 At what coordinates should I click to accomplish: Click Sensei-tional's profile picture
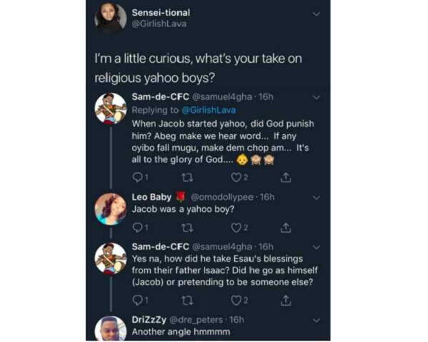pyautogui.click(x=110, y=15)
